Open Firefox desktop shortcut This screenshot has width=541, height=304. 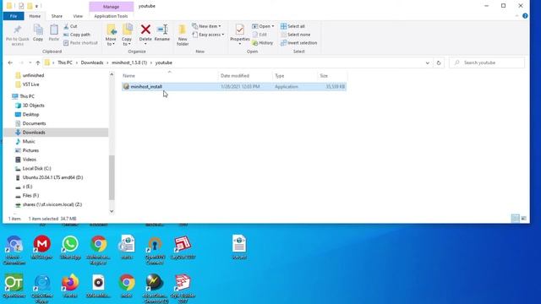coord(70,285)
